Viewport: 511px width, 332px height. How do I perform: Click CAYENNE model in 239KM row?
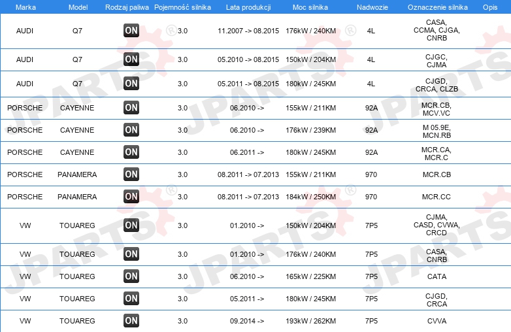(x=77, y=130)
